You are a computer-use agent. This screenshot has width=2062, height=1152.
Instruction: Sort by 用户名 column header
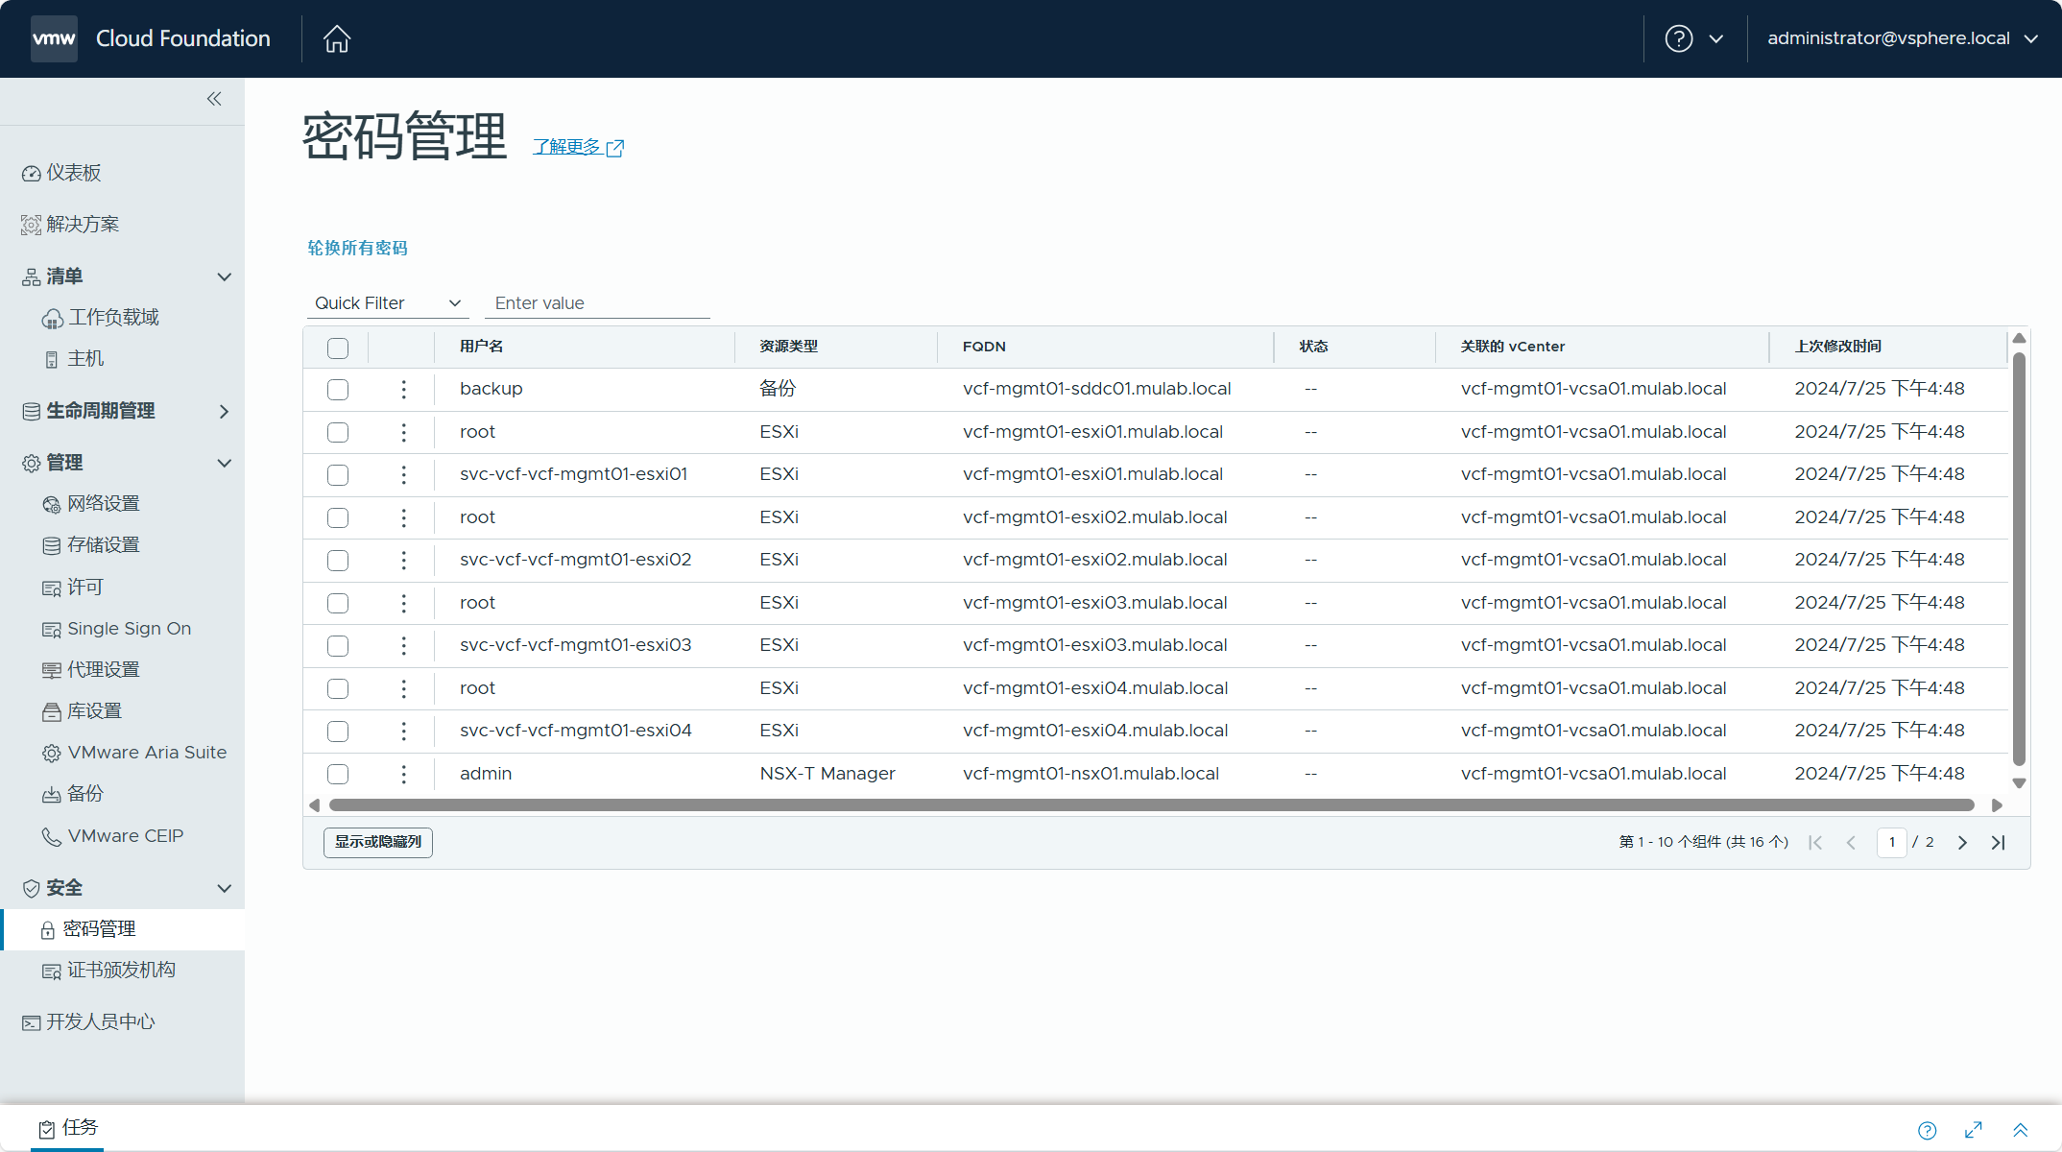click(x=481, y=347)
